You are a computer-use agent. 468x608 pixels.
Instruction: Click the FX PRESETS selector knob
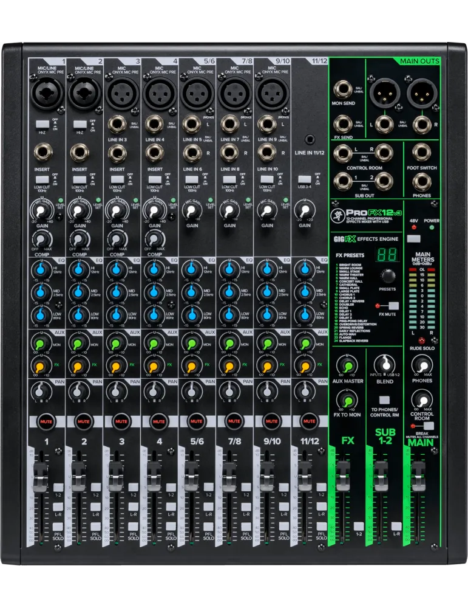(x=387, y=277)
